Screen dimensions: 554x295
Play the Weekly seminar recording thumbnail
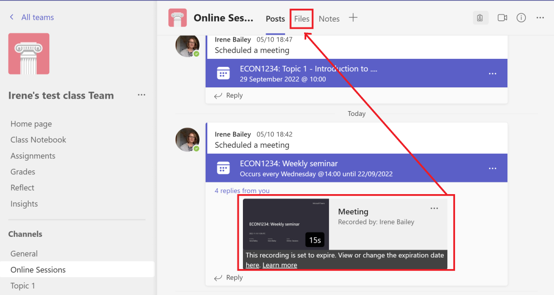pos(286,224)
